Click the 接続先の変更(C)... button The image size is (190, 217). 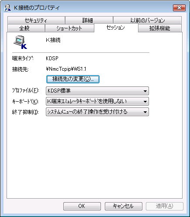coord(73,79)
